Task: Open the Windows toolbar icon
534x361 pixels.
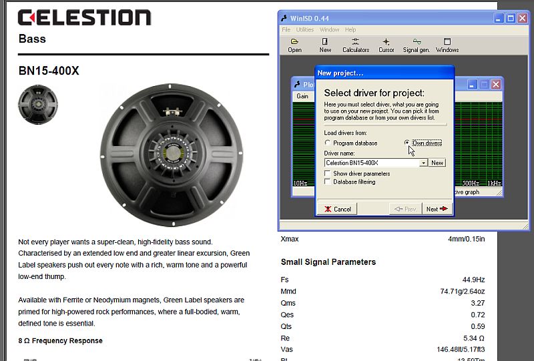Action: click(x=447, y=45)
